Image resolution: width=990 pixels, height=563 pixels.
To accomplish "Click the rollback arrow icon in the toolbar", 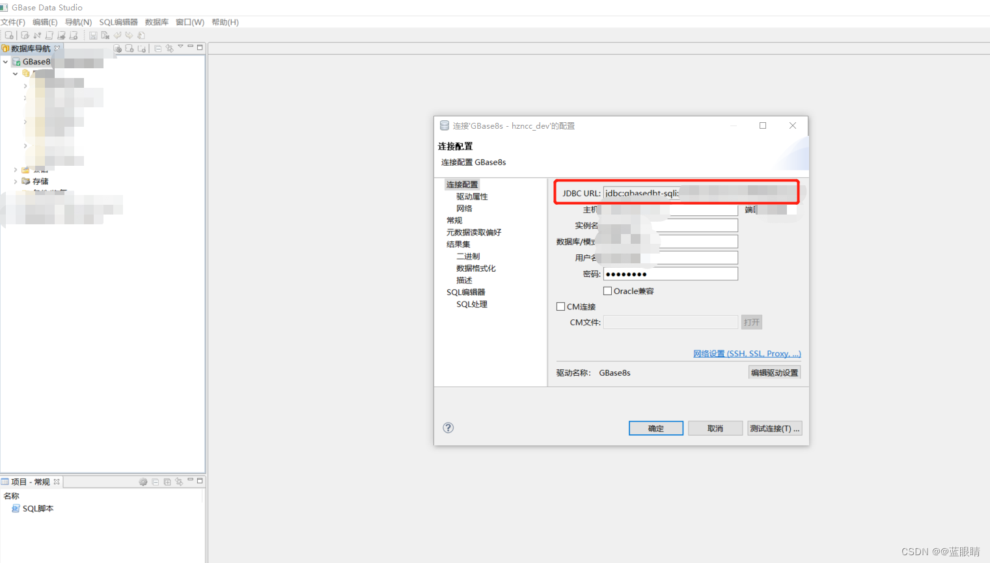I will (129, 35).
